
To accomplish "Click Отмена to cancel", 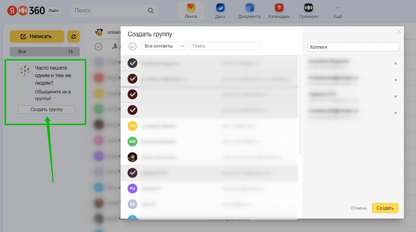I will (359, 208).
